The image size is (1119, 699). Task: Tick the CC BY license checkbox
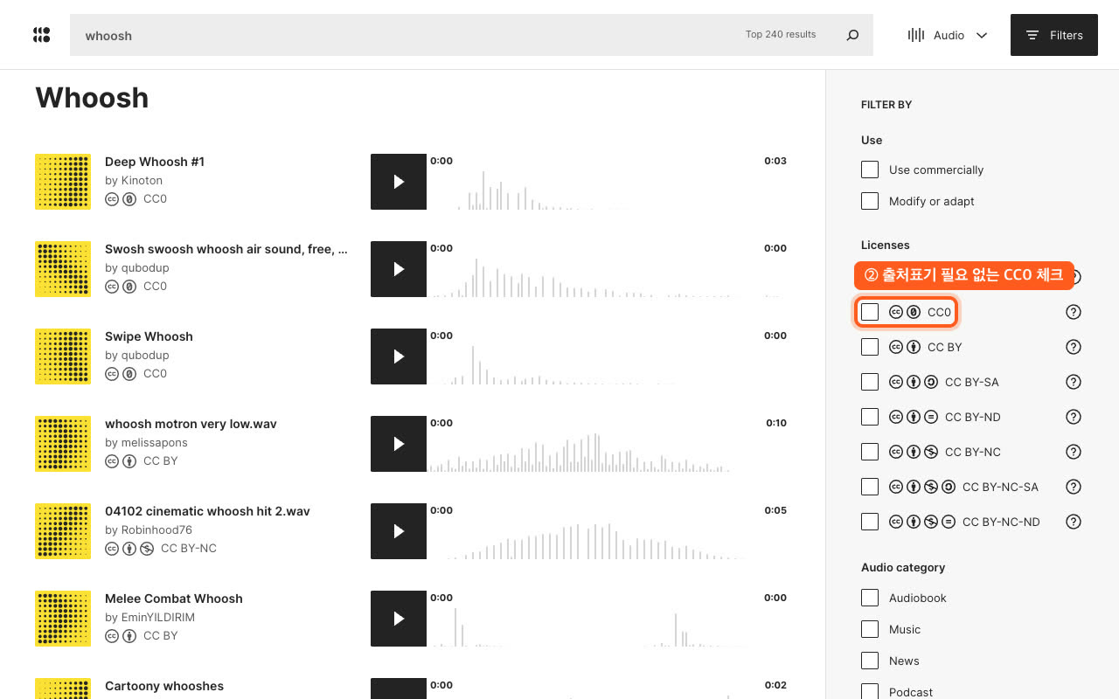(870, 347)
